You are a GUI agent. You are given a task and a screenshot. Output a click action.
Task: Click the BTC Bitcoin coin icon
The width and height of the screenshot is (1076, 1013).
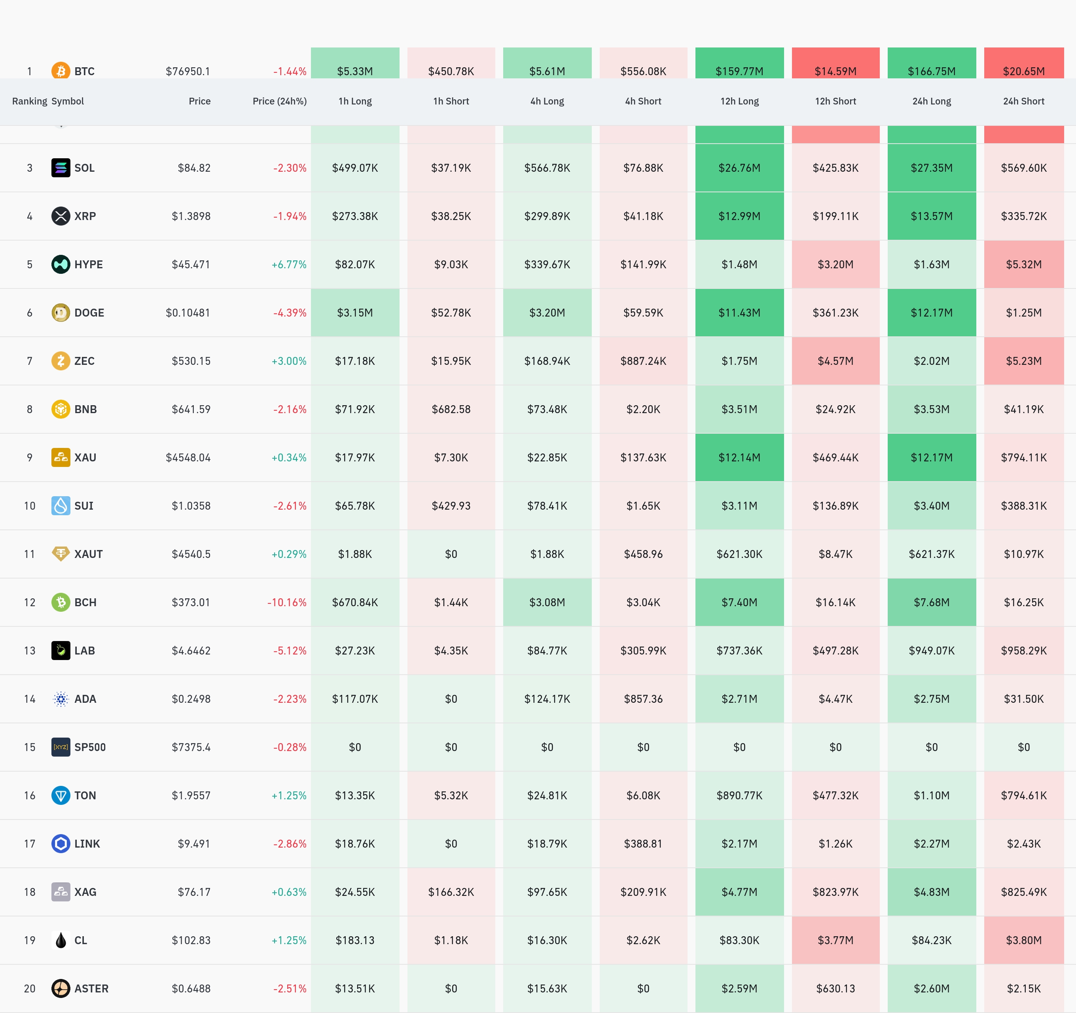point(61,70)
